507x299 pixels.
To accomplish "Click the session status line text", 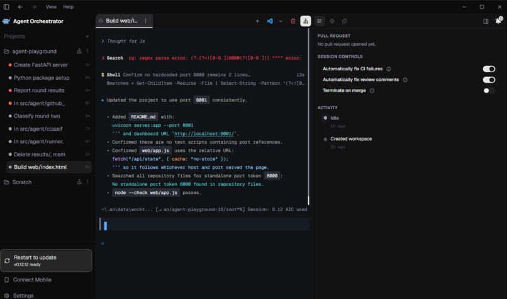I will coord(204,210).
